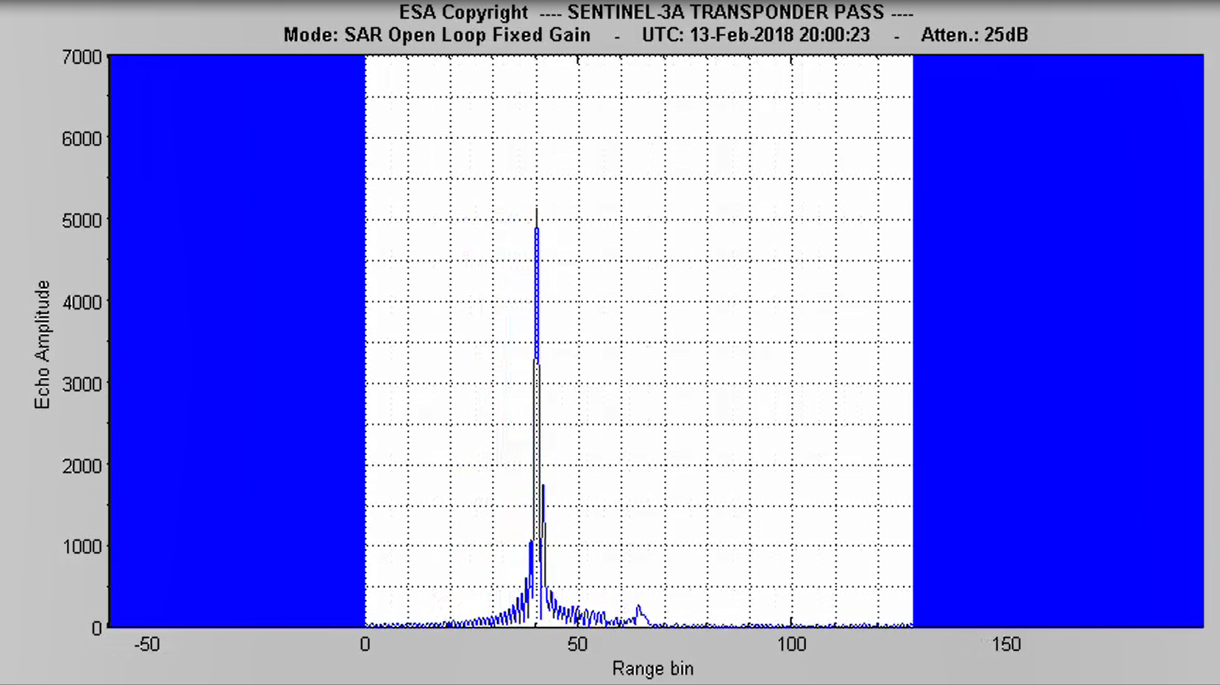Viewport: 1220px width, 685px height.
Task: Click the 150 tick label on x-axis
Action: click(x=1005, y=645)
